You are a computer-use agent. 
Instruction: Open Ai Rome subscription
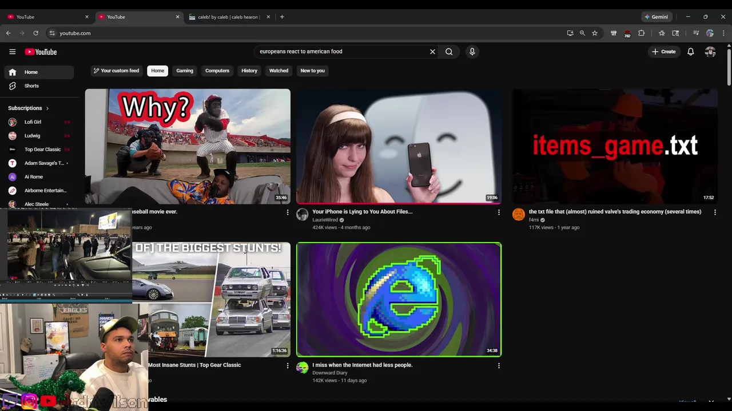point(39,177)
